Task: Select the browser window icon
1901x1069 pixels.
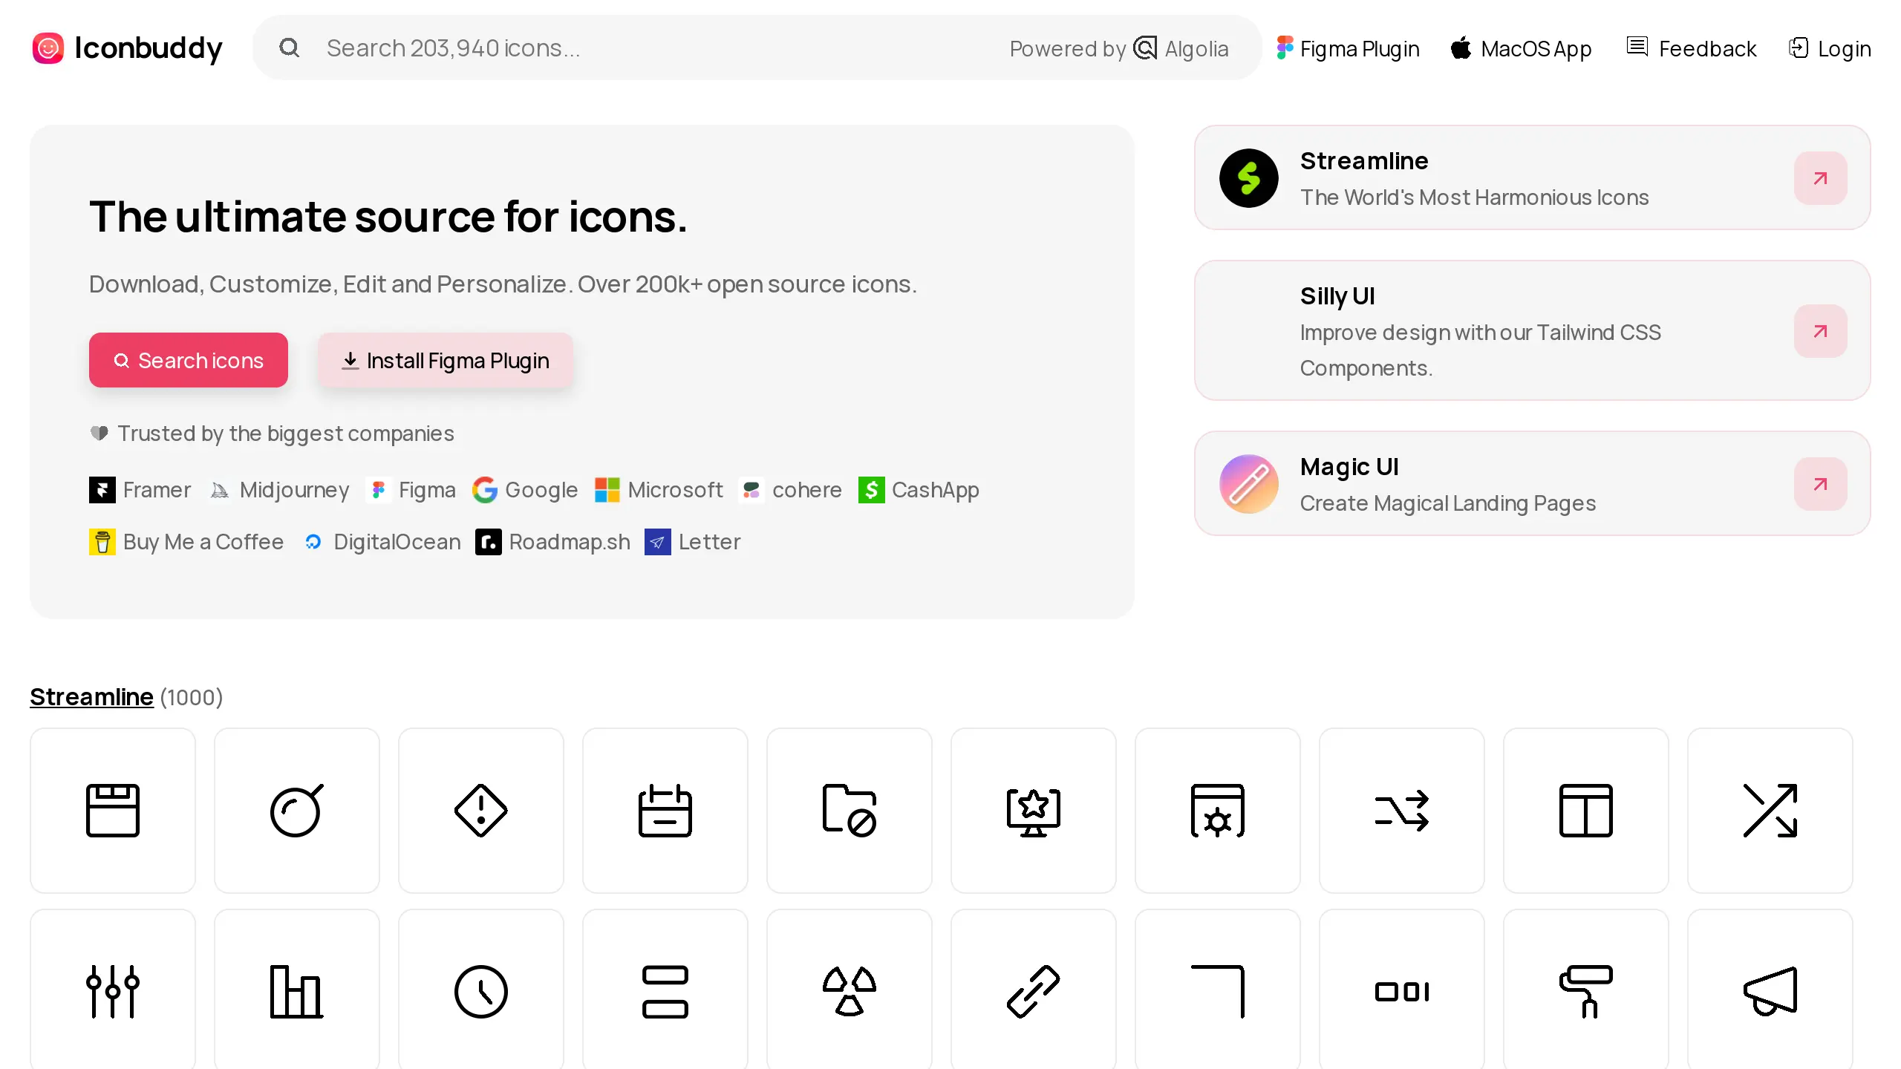Action: (112, 809)
